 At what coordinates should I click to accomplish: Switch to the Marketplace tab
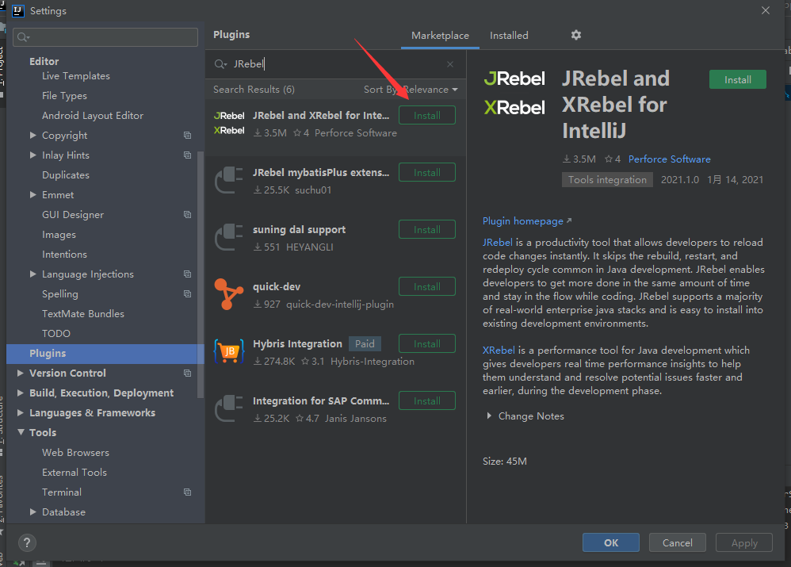[440, 36]
